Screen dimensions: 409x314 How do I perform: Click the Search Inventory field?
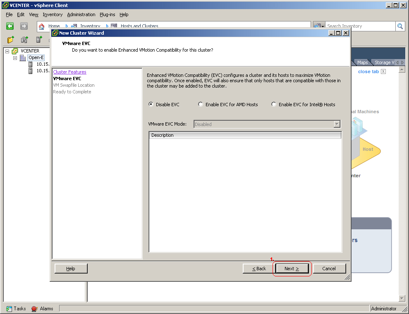coord(361,26)
